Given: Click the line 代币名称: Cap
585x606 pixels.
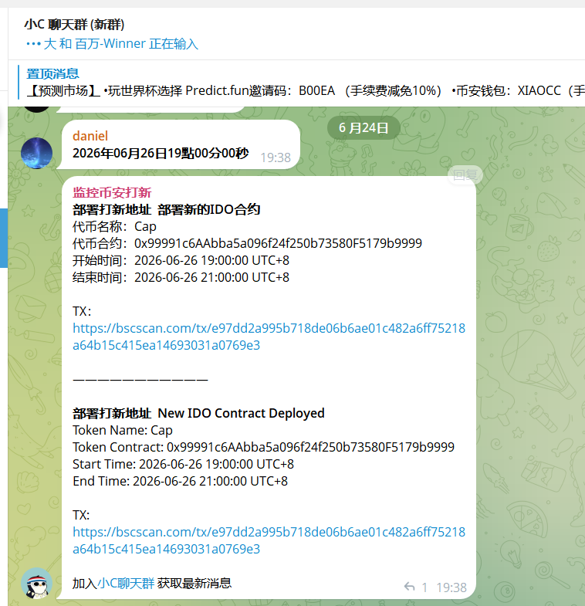Looking at the screenshot, I should coord(114,226).
